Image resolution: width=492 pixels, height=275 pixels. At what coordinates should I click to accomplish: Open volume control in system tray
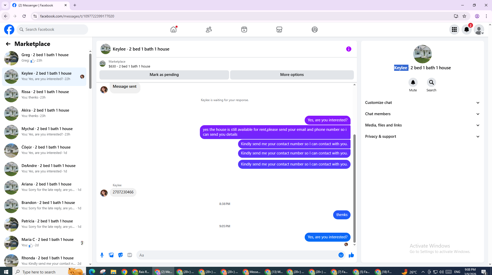point(441,272)
